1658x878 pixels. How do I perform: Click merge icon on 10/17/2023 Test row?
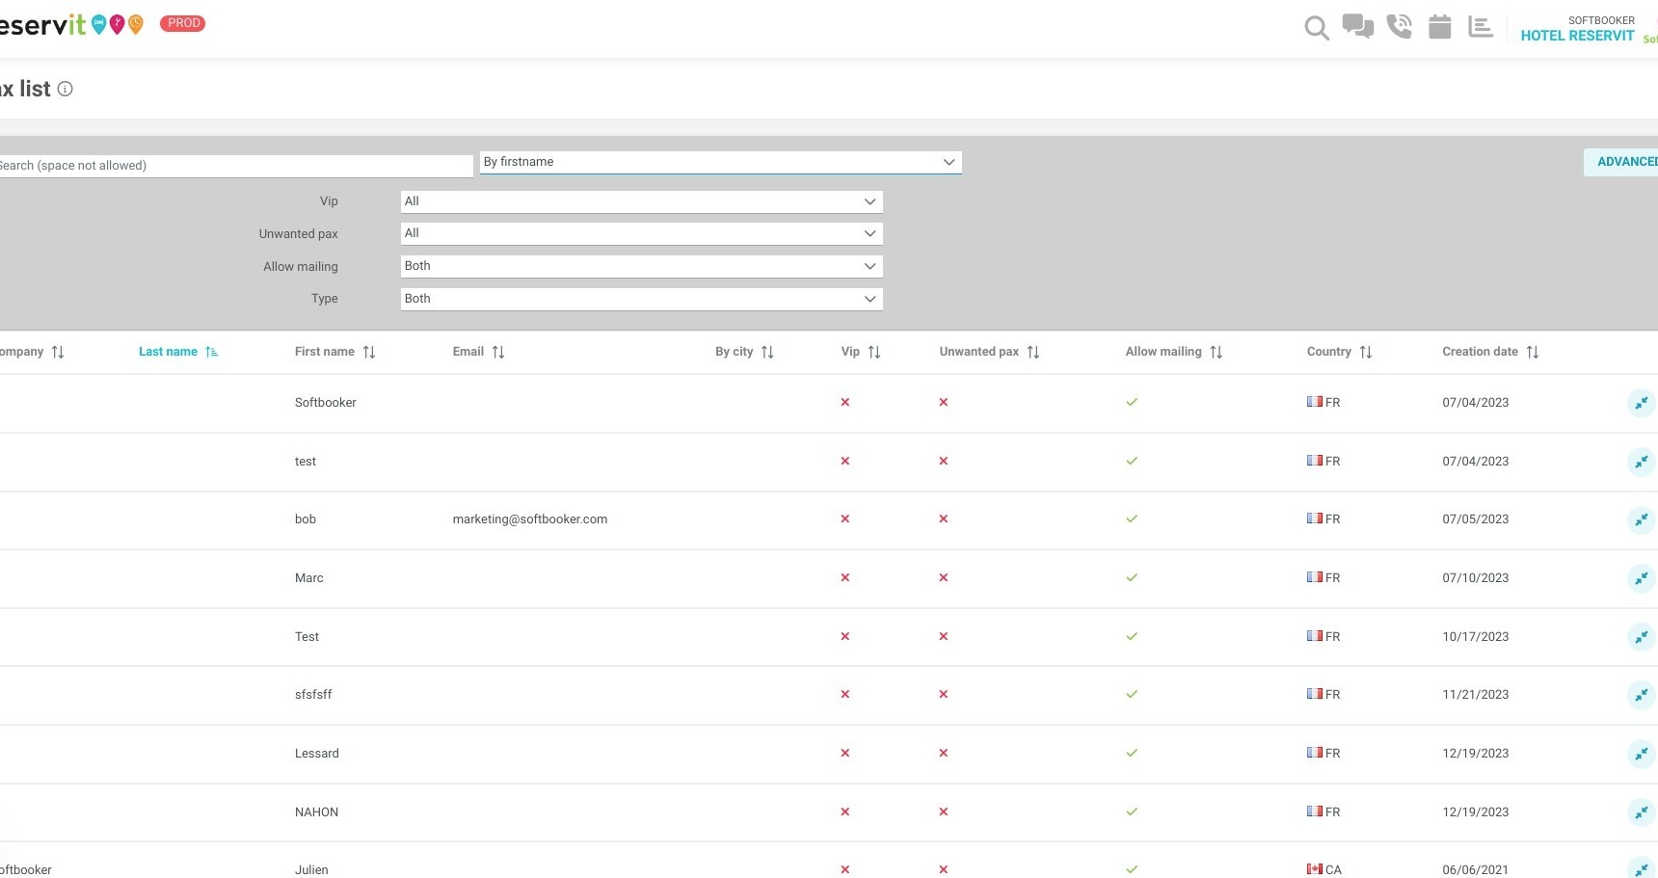click(x=1642, y=637)
